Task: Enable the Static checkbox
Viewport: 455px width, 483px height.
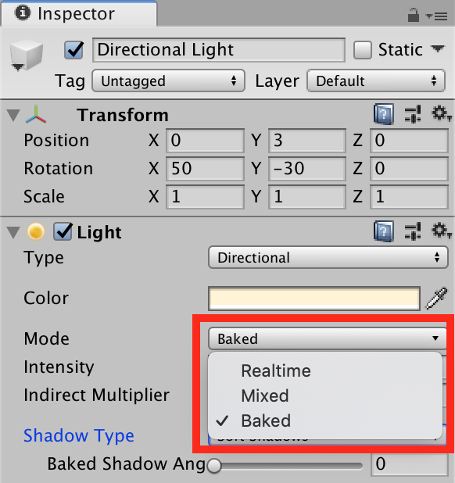Action: pos(363,50)
